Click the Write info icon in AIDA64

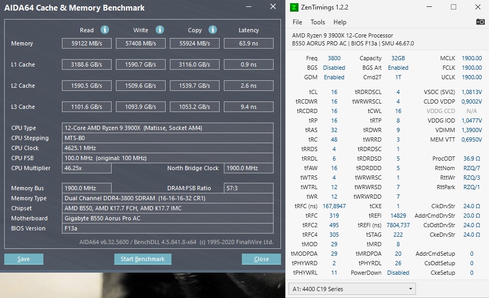point(160,30)
